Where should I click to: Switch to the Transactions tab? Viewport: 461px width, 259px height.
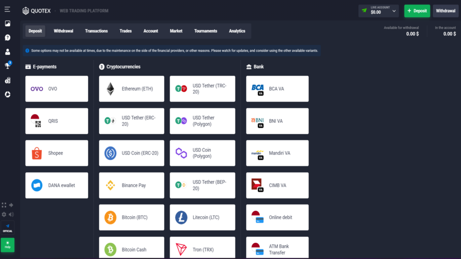96,31
